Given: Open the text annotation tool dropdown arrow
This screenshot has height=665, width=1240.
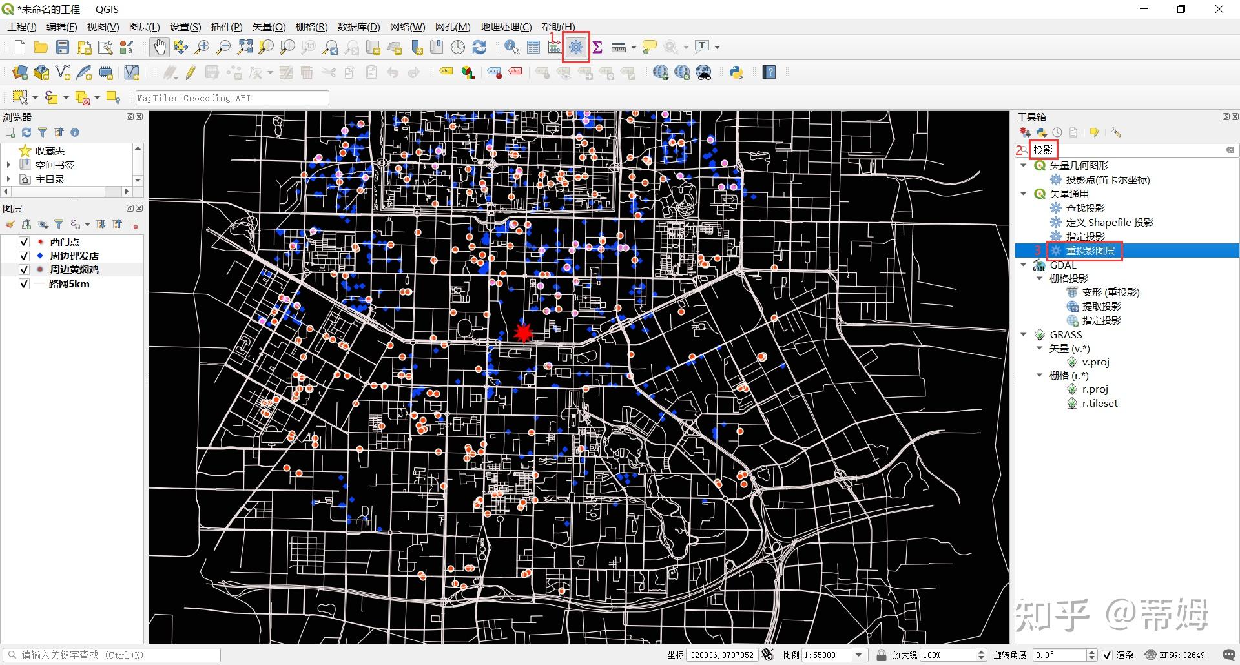Looking at the screenshot, I should (x=717, y=47).
